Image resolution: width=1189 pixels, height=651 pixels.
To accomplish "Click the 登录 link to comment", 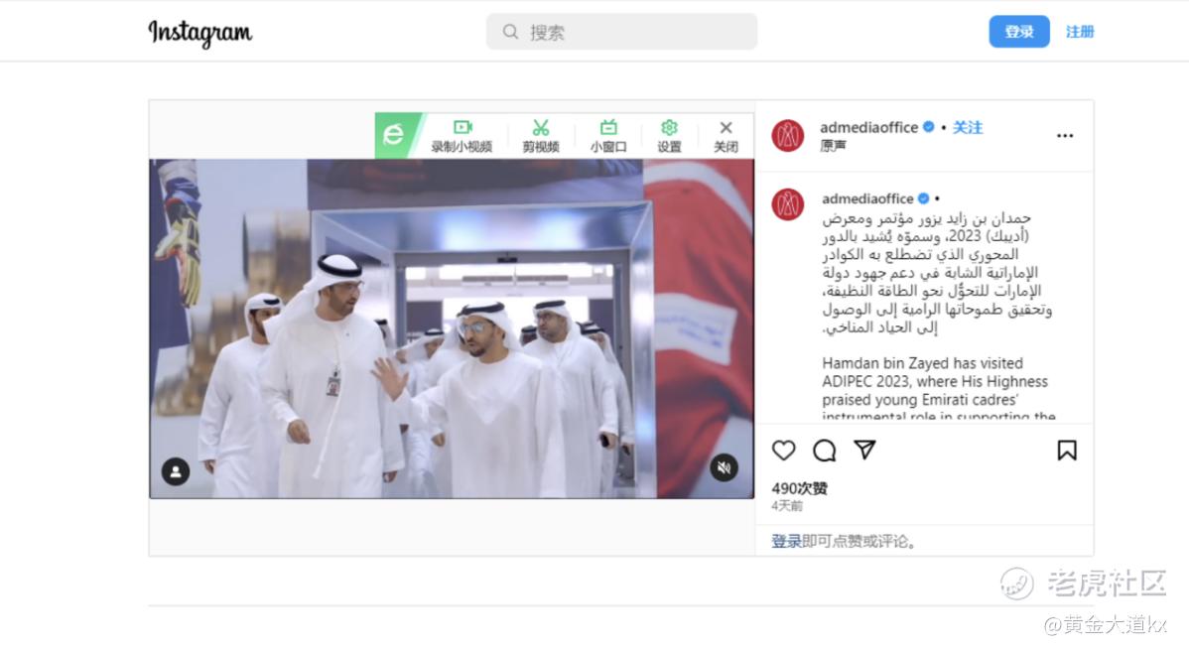I will 786,541.
